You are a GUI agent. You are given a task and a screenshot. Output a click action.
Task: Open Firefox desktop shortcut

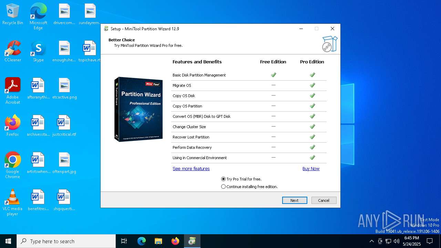coord(13,126)
